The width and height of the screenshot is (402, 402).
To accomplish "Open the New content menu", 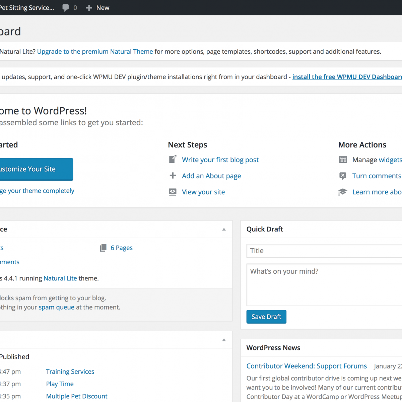I will point(97,8).
